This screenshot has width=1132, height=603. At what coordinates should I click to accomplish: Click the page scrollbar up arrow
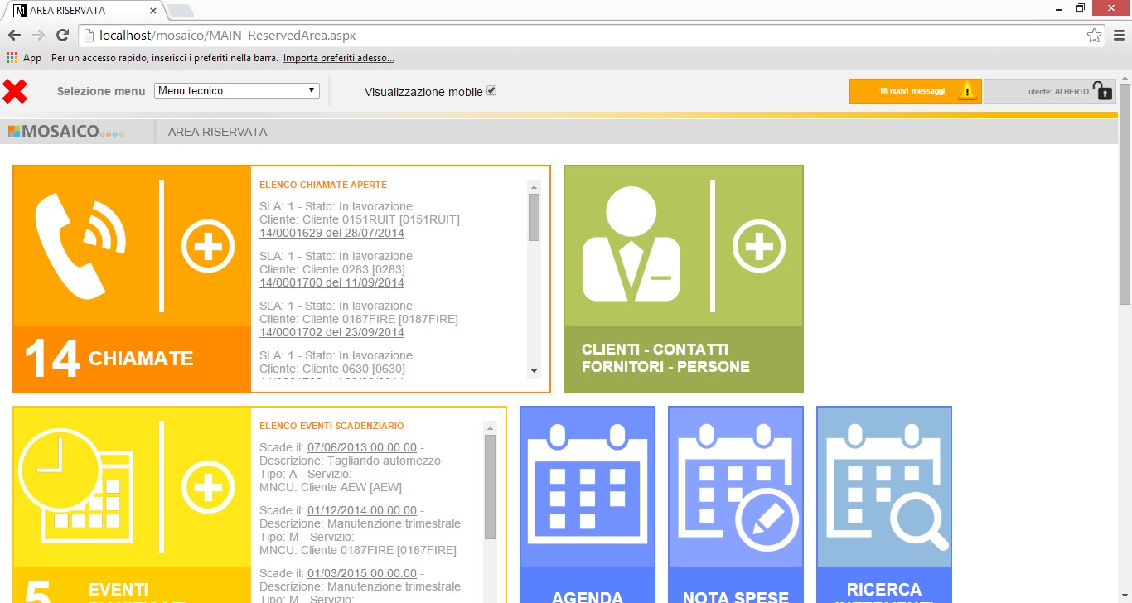click(1125, 77)
